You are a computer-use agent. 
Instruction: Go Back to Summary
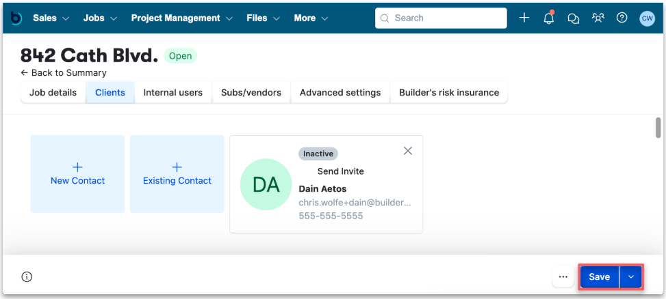(x=63, y=73)
